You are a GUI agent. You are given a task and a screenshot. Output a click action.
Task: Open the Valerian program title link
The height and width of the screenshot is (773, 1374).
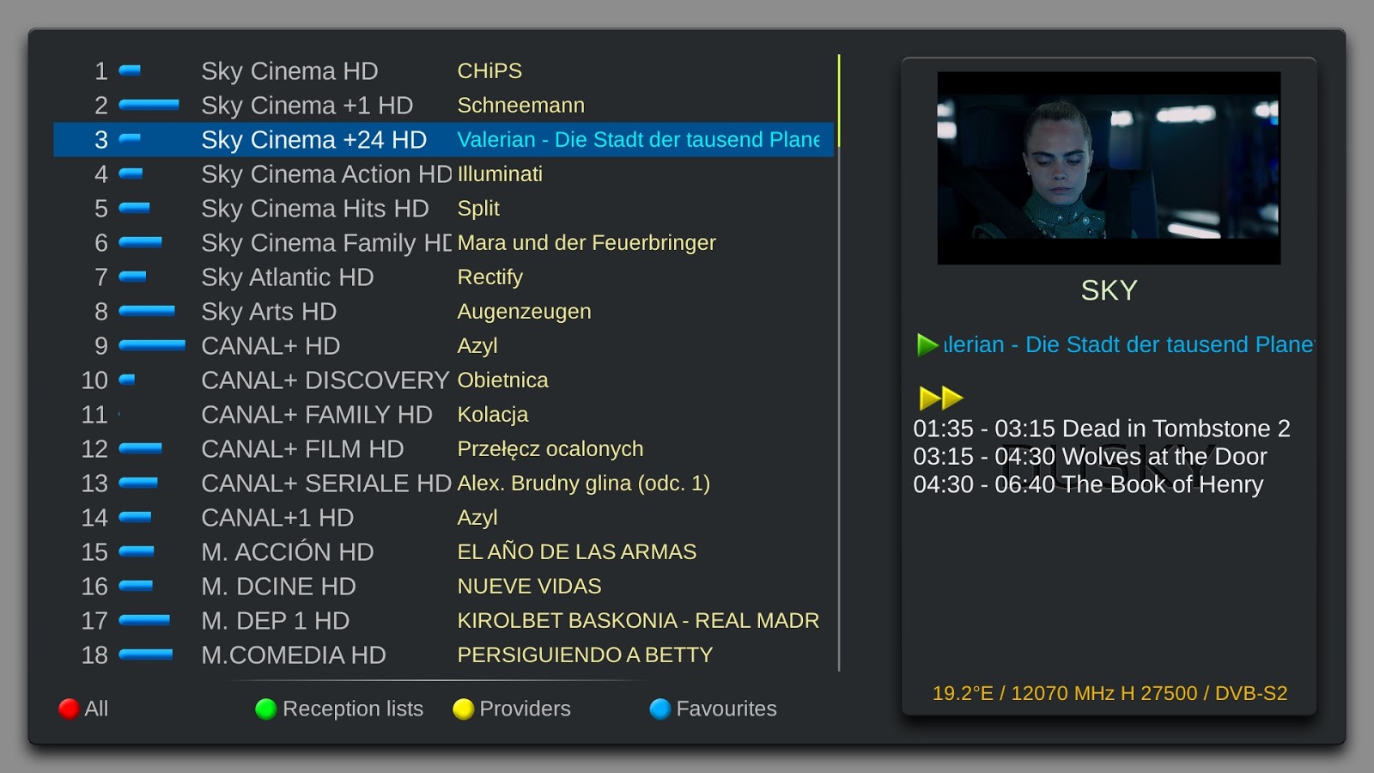pos(1116,345)
